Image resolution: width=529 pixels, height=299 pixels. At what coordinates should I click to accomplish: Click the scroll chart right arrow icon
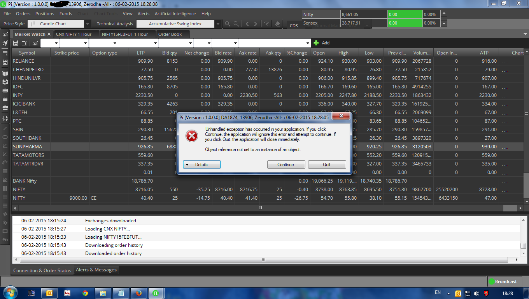click(x=256, y=24)
